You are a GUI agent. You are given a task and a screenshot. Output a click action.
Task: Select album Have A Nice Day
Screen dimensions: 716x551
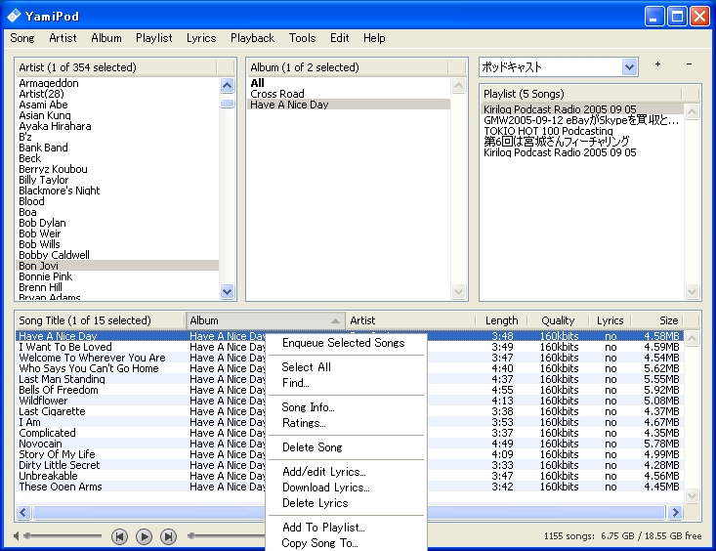pos(349,105)
